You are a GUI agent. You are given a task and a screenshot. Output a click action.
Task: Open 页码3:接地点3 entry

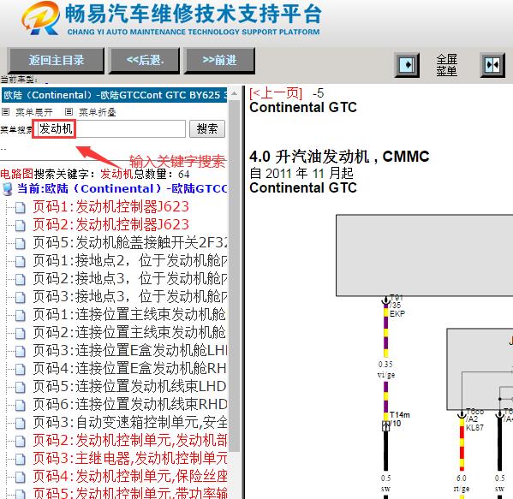pyautogui.click(x=130, y=297)
